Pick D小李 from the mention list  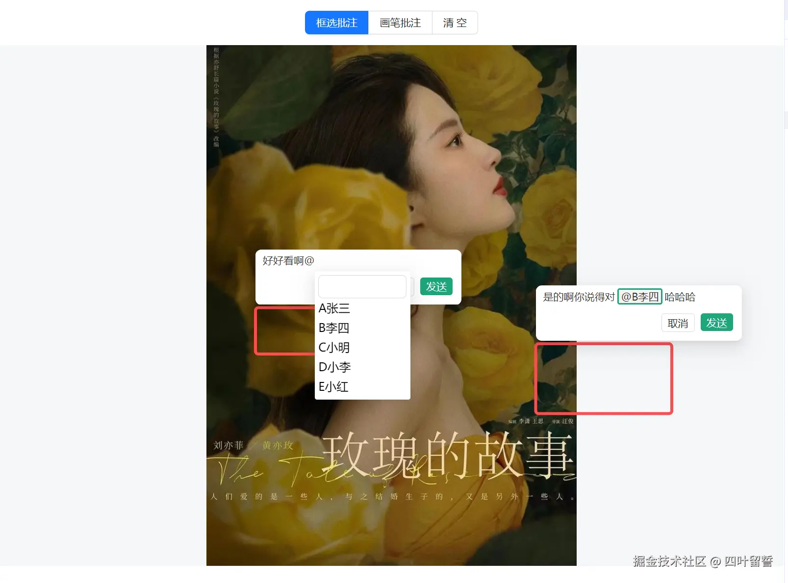362,367
